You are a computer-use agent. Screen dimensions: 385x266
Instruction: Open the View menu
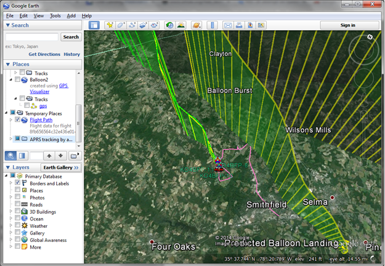(x=39, y=15)
